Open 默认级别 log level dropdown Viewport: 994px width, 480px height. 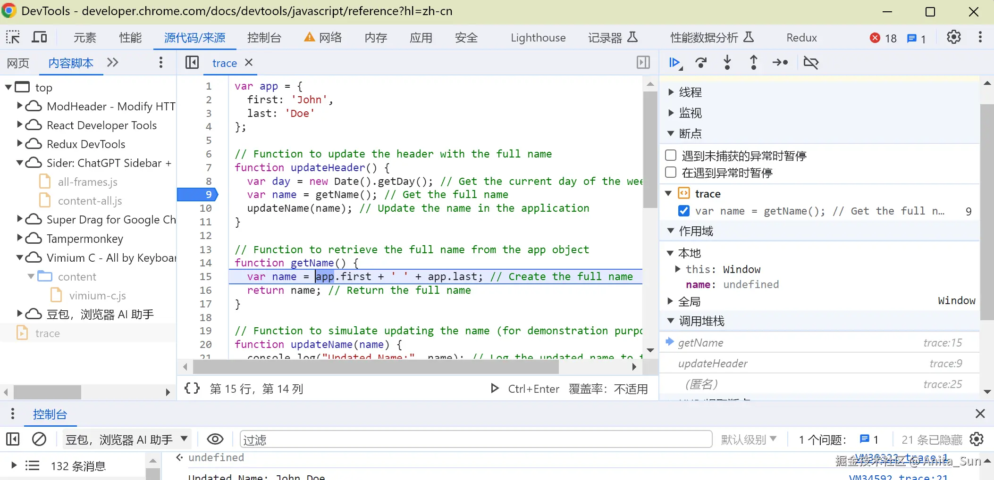[749, 439]
